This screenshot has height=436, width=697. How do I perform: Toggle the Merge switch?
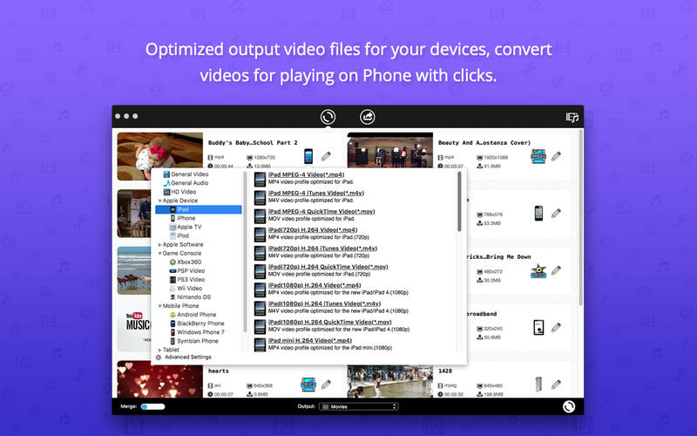[152, 406]
